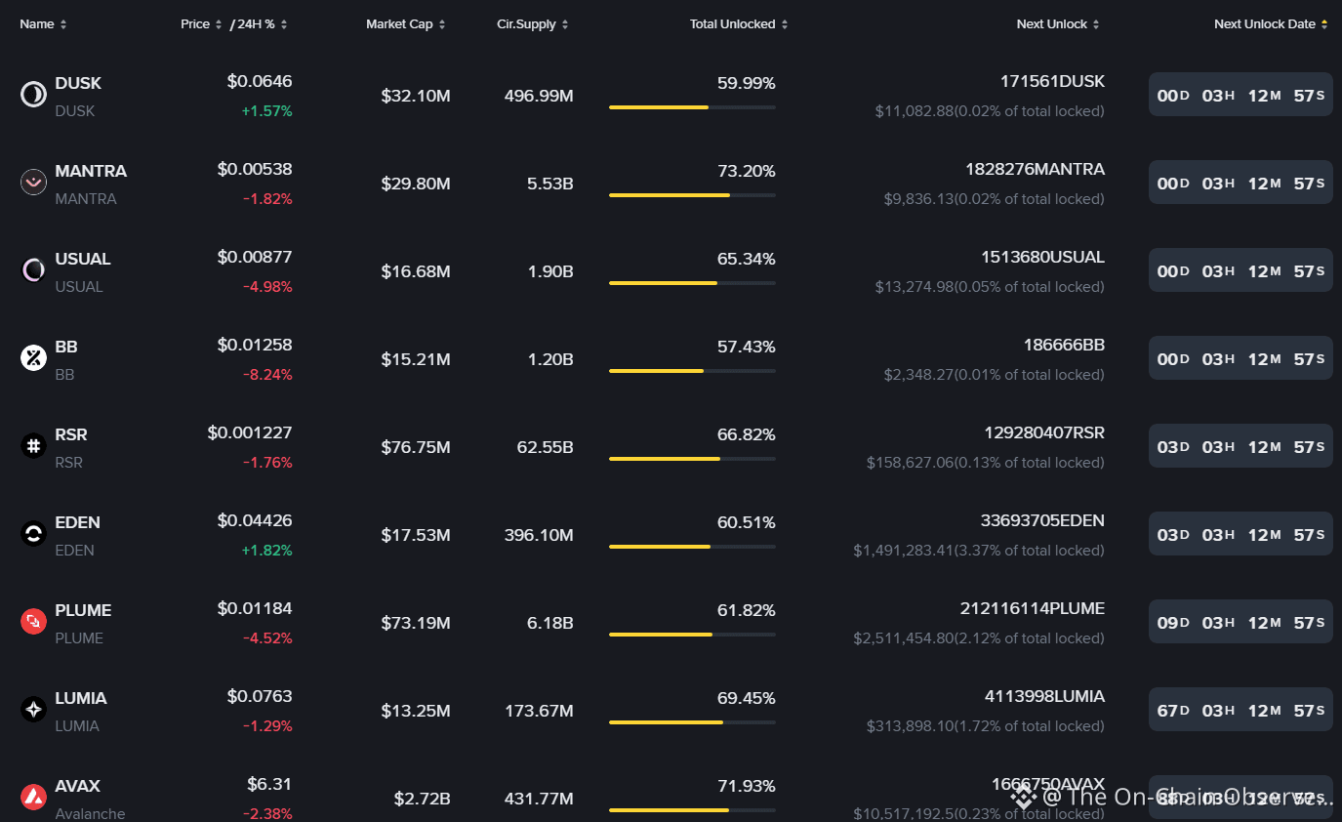Click the RSR unlock countdown timer
Image resolution: width=1342 pixels, height=822 pixels.
click(x=1240, y=446)
